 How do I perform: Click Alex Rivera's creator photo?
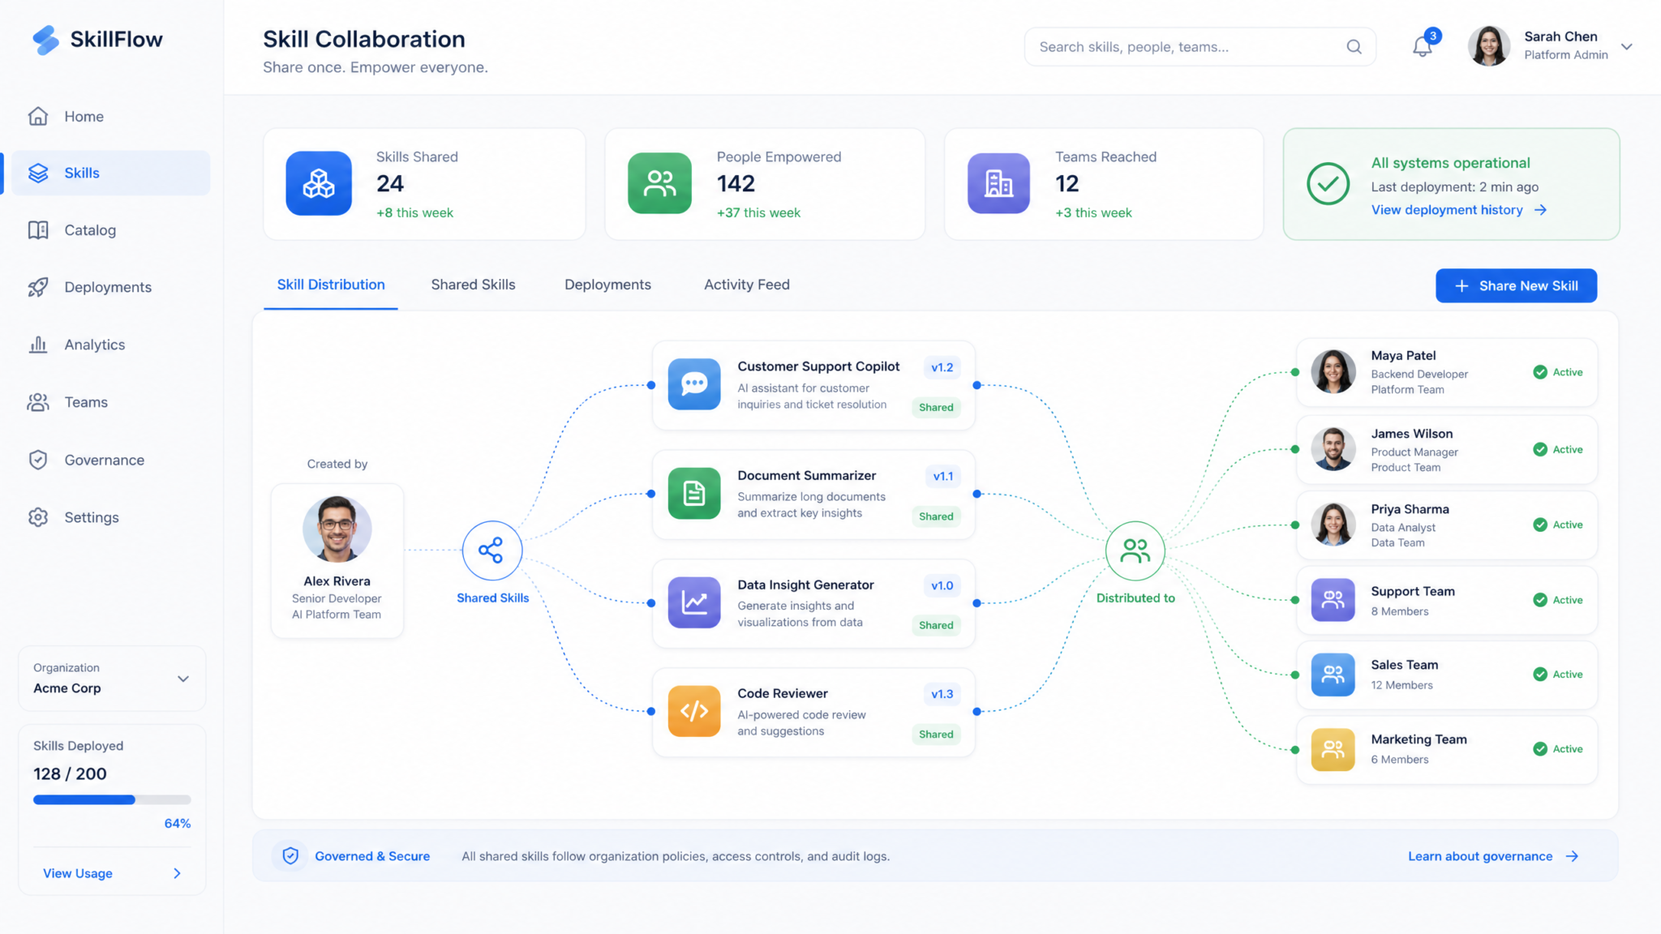click(337, 529)
